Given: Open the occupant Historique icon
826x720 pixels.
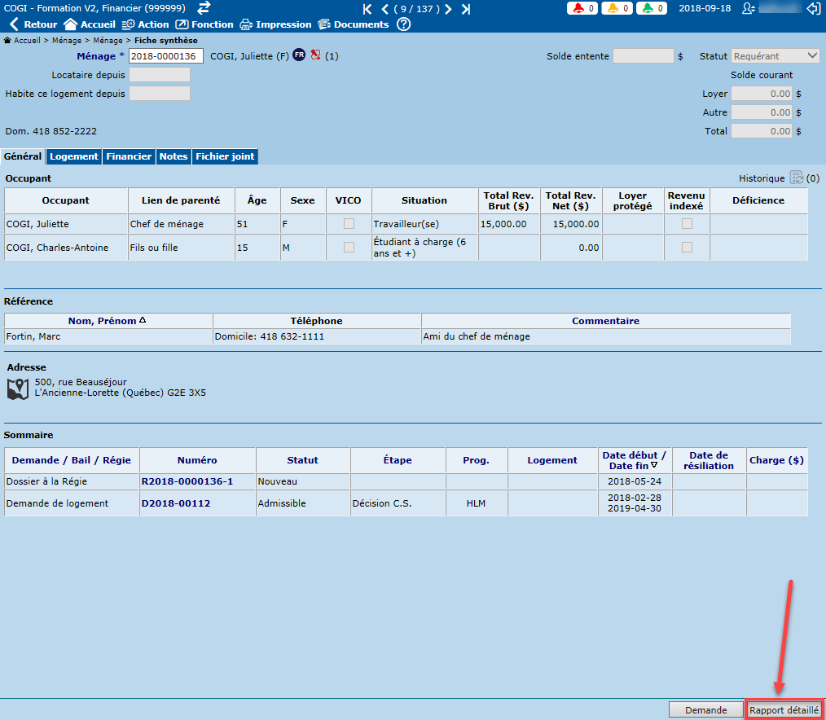Looking at the screenshot, I should pyautogui.click(x=796, y=178).
